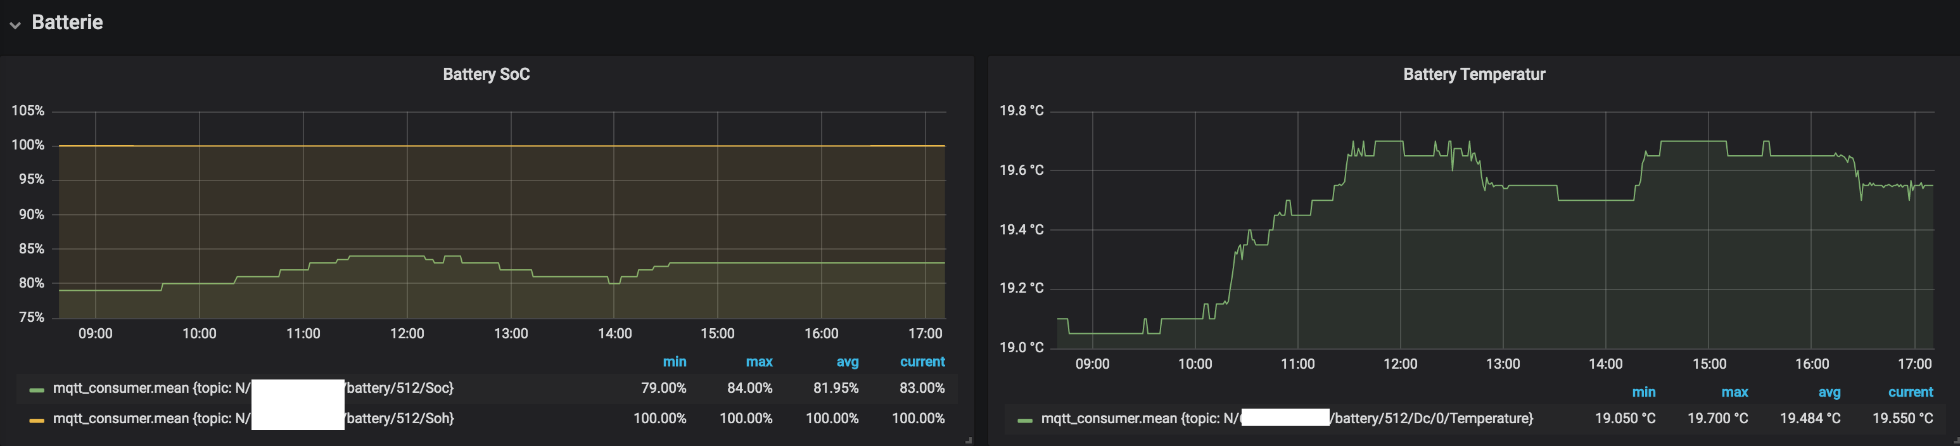Sort SoC legend by min column

[674, 362]
